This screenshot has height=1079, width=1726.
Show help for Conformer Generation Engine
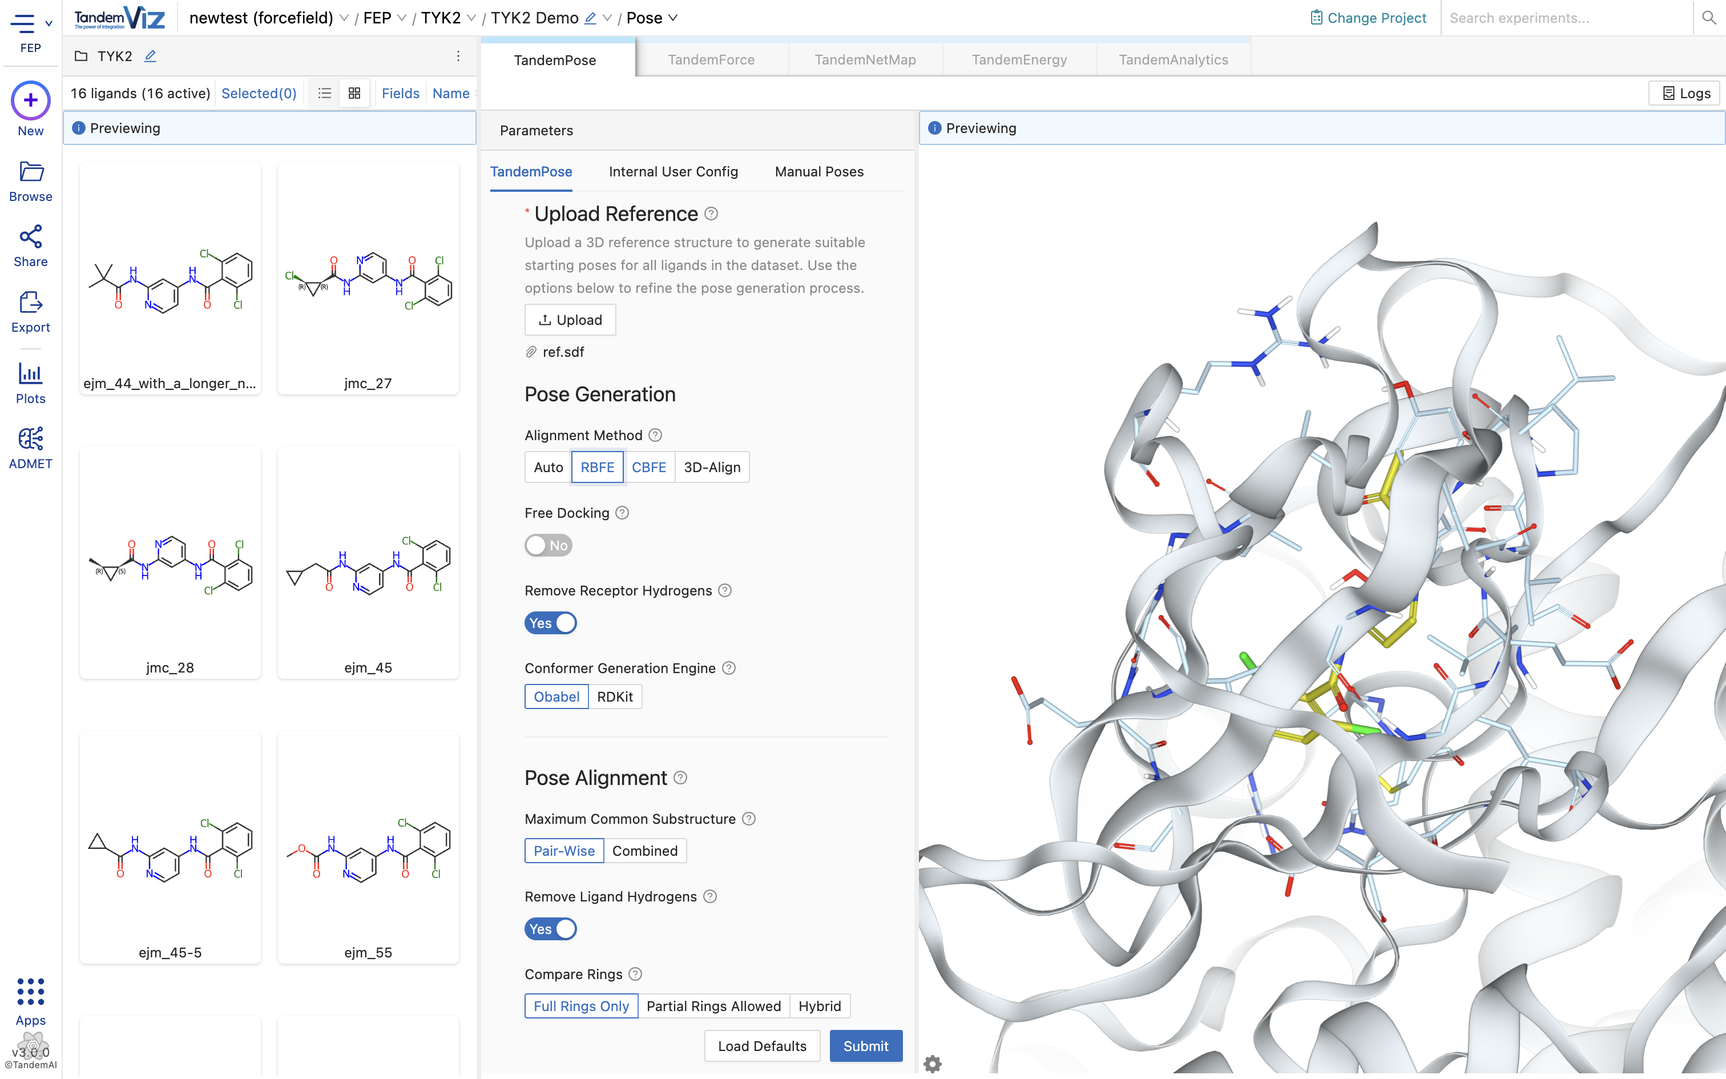pyautogui.click(x=728, y=668)
